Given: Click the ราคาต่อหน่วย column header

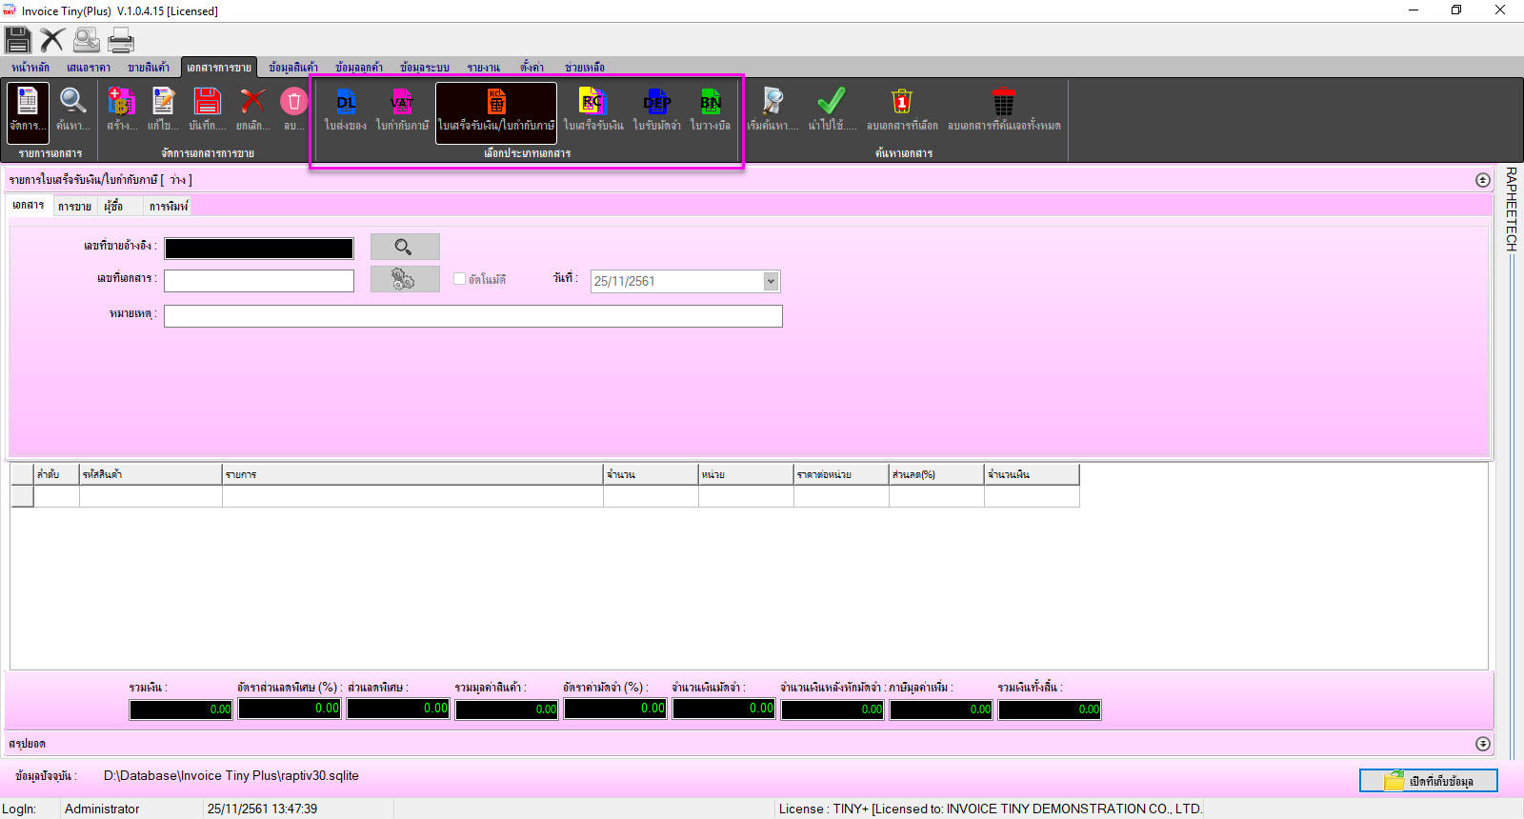Looking at the screenshot, I should (x=842, y=474).
